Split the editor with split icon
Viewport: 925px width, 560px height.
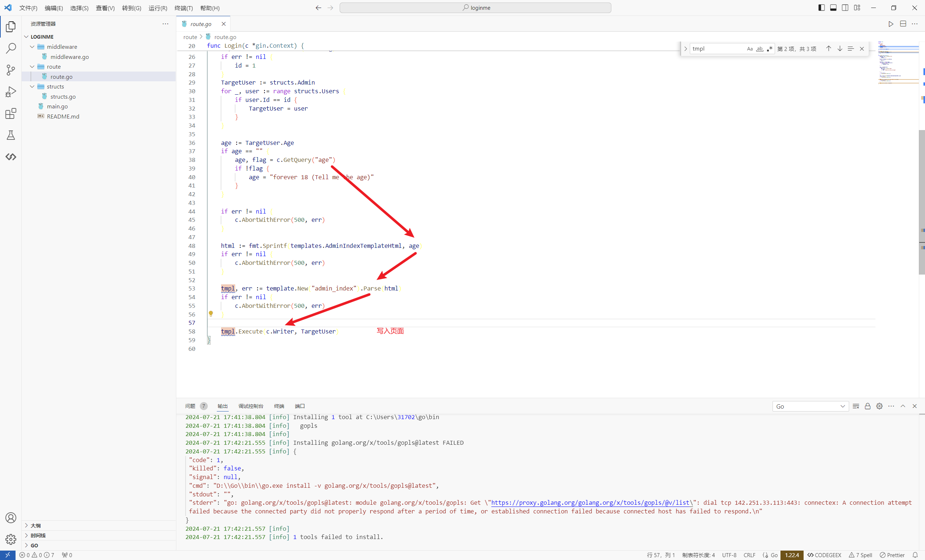coord(903,24)
